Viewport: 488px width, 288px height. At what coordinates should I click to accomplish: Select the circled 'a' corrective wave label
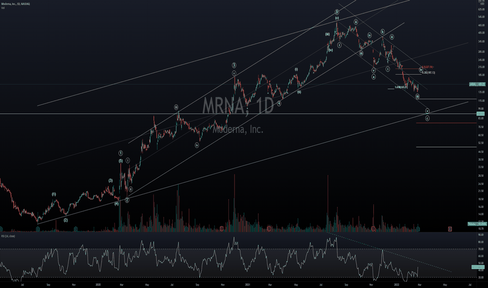[x=373, y=76]
